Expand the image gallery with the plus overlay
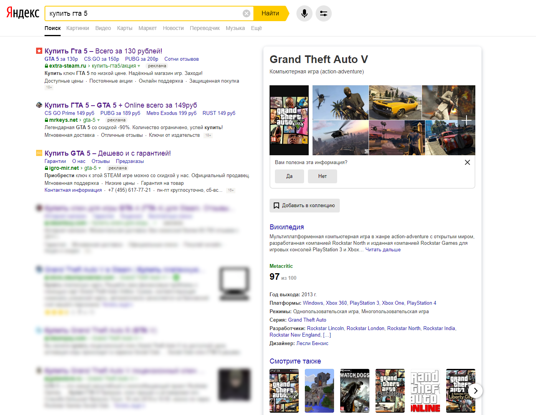 point(467,120)
